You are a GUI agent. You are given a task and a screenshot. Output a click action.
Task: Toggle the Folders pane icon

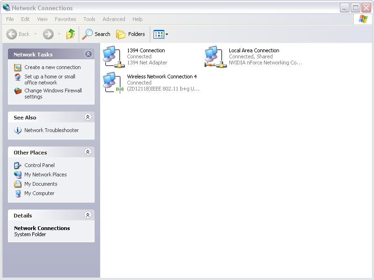[x=121, y=34]
